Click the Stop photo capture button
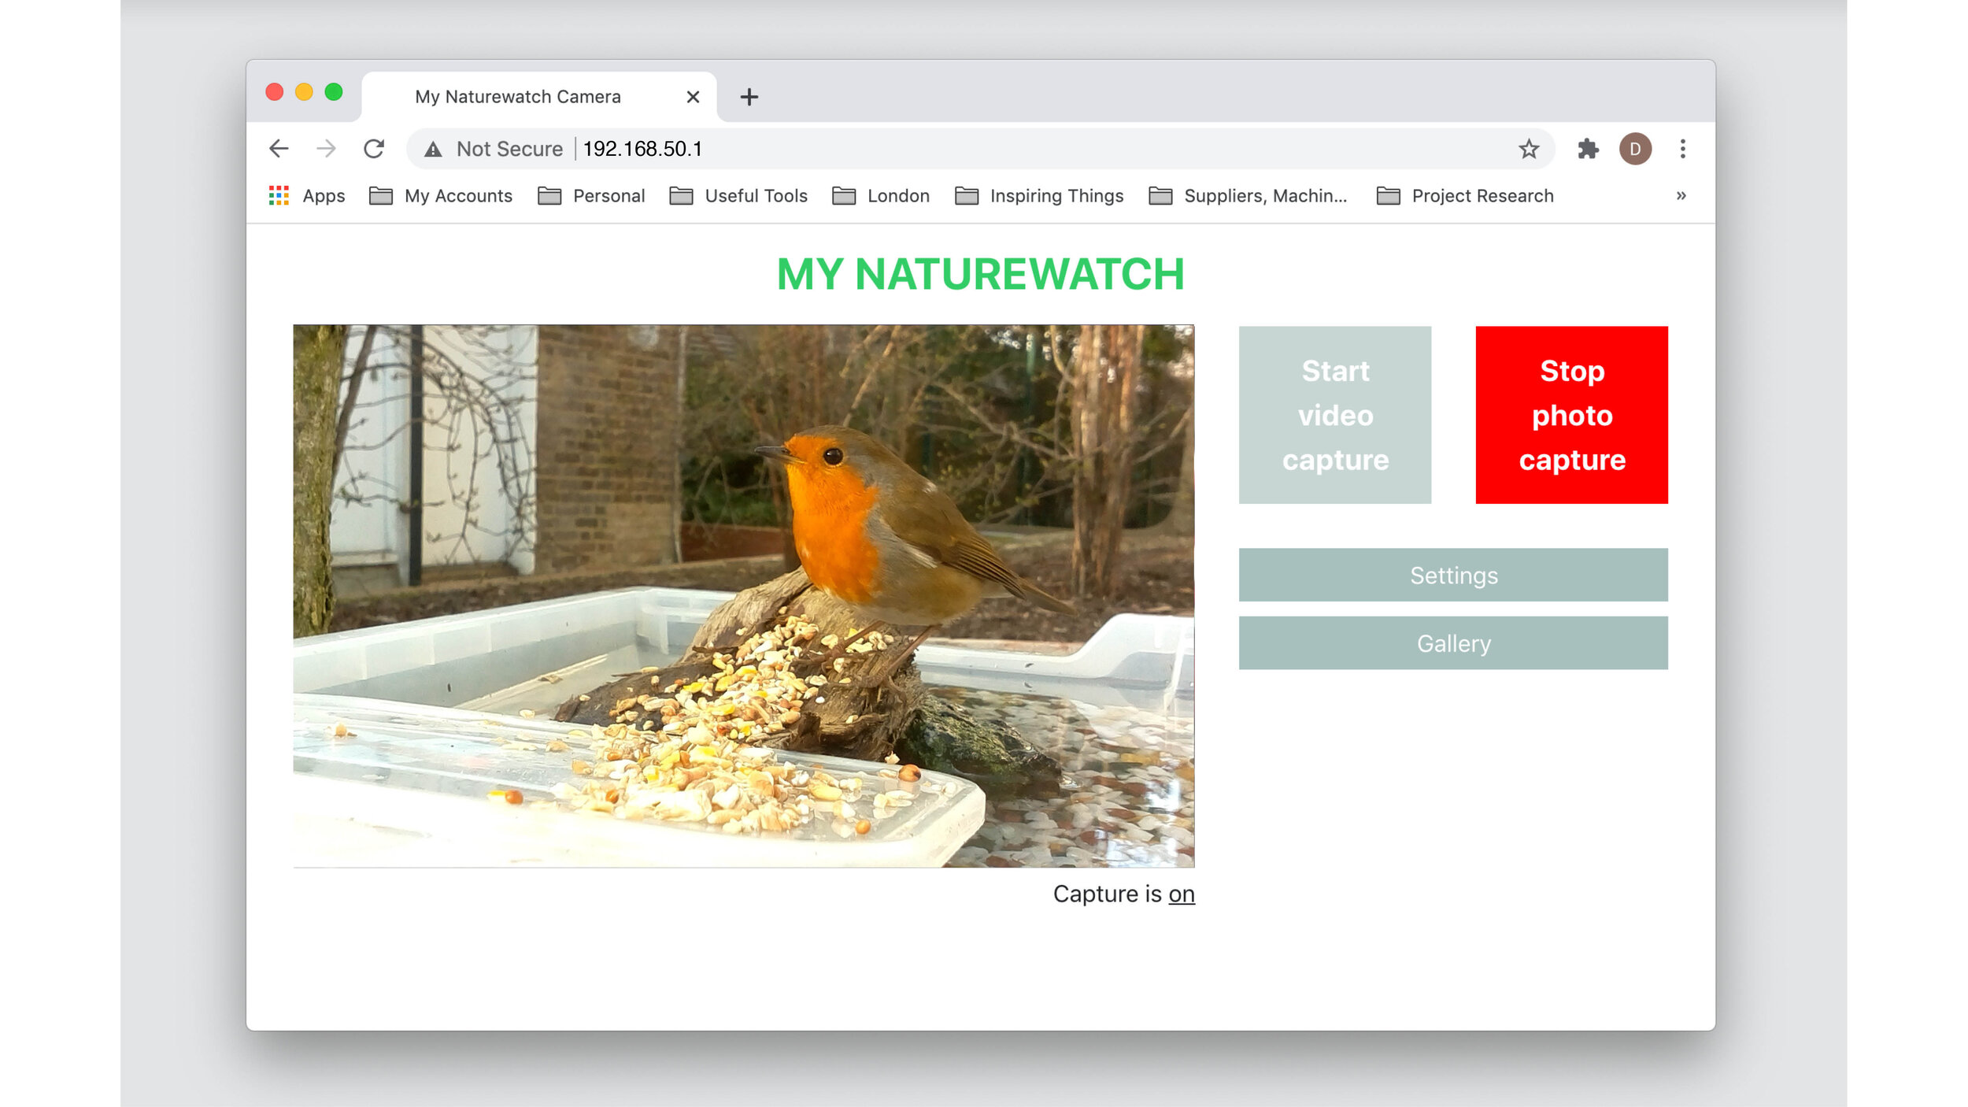The width and height of the screenshot is (1968, 1107). pyautogui.click(x=1570, y=415)
